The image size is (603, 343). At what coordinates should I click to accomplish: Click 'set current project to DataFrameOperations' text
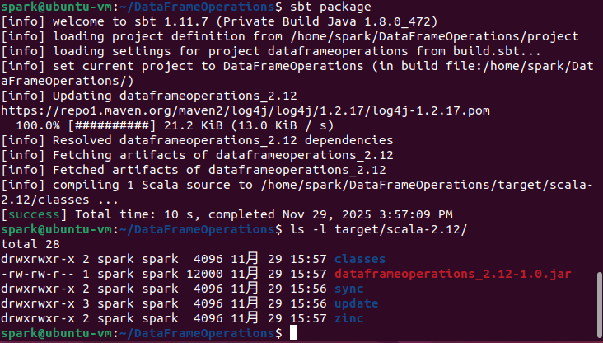tap(208, 66)
